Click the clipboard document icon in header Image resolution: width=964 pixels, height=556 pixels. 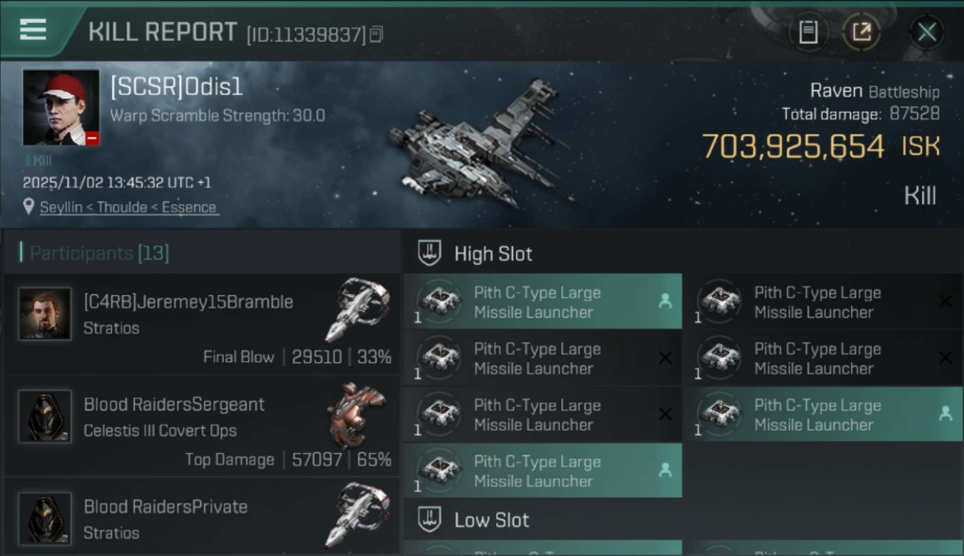[x=808, y=32]
